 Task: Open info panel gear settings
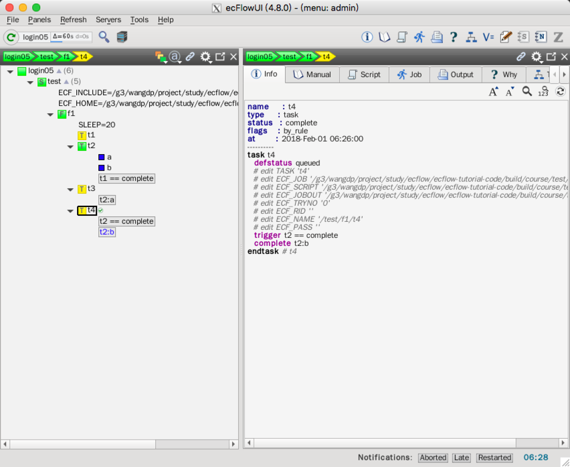click(x=537, y=57)
